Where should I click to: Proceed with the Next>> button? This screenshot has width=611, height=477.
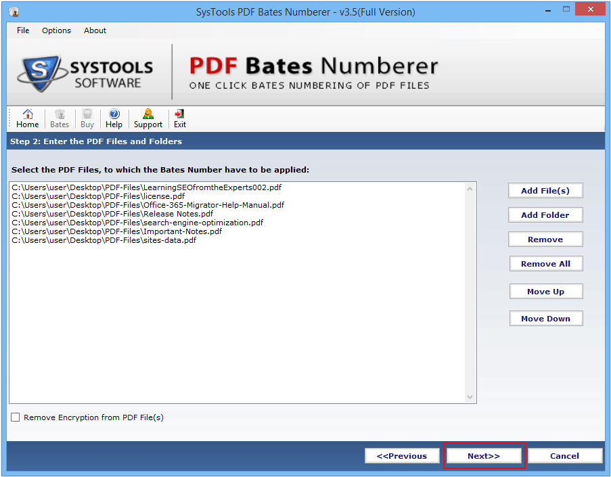pos(484,455)
